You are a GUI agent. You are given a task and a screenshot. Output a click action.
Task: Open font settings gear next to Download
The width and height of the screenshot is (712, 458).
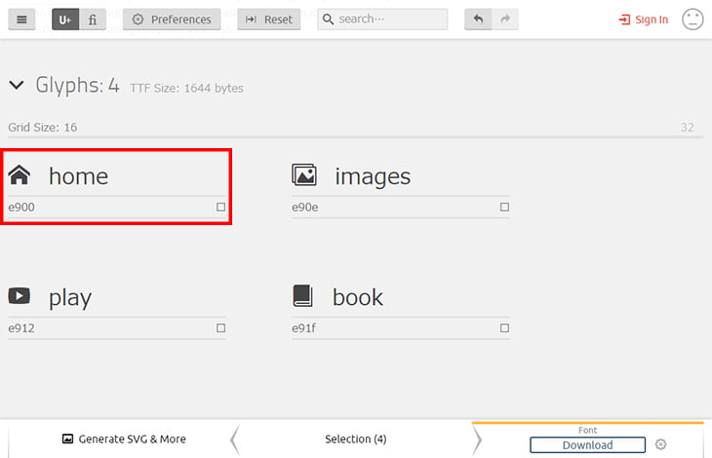660,445
